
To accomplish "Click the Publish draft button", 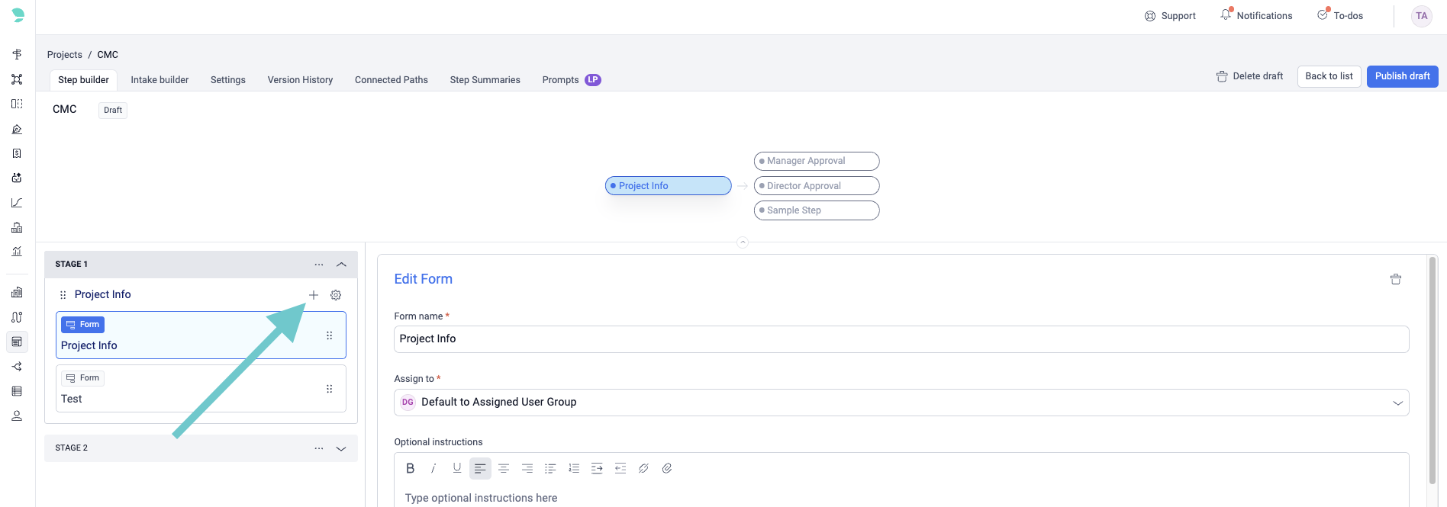I will click(x=1402, y=76).
